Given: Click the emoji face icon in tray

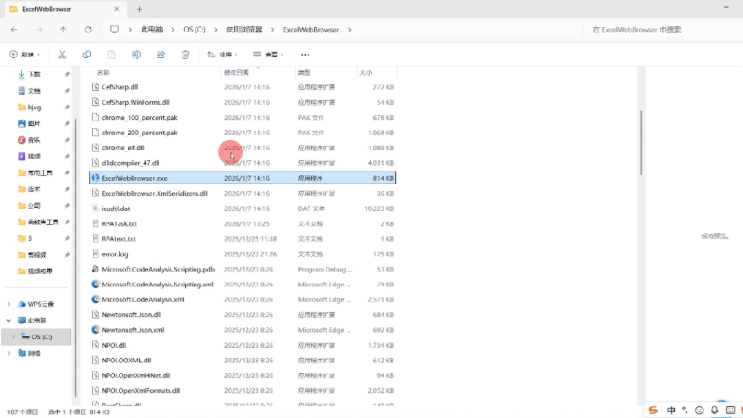Looking at the screenshot, I should [x=700, y=410].
